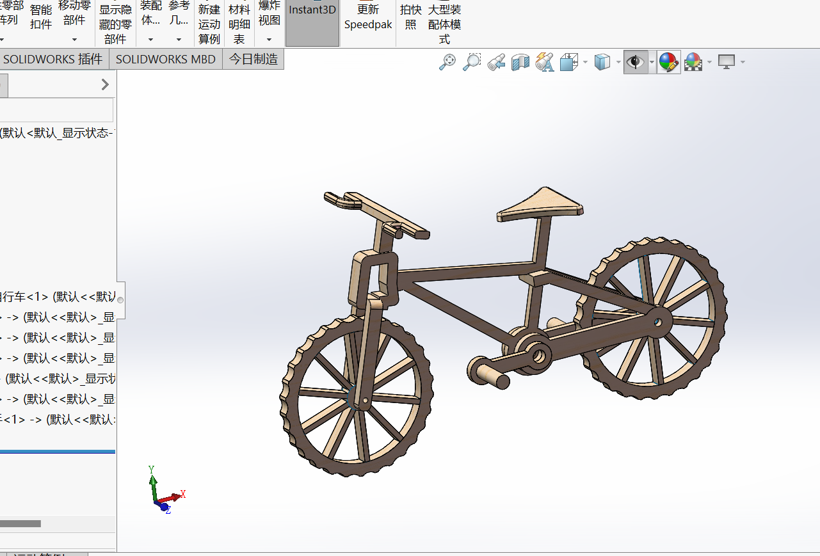Viewport: 820px width, 556px height.
Task: Click the View Orientation cube icon
Action: [x=569, y=62]
